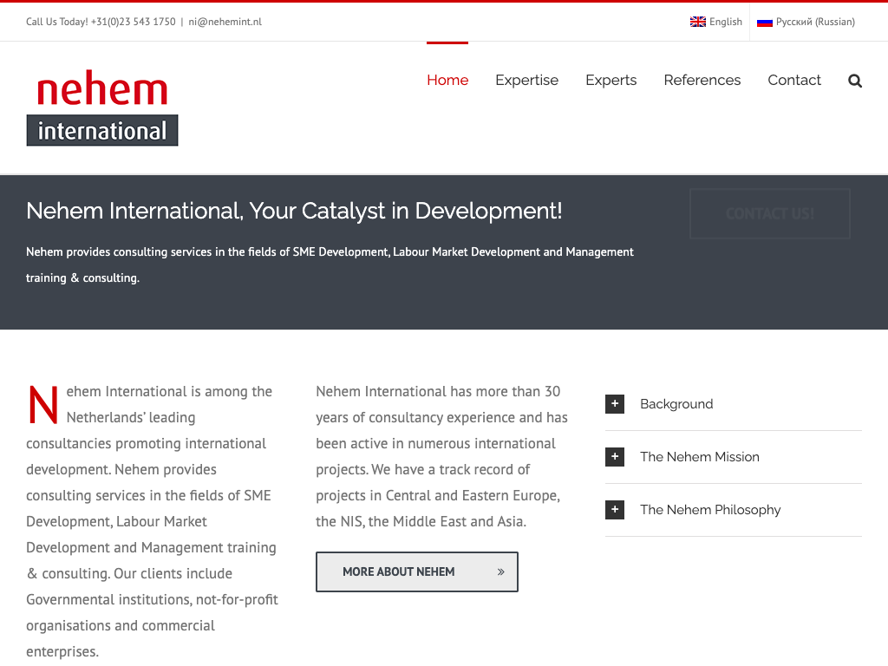This screenshot has height=666, width=888.
Task: Go to the Expertise menu page
Action: pos(526,80)
